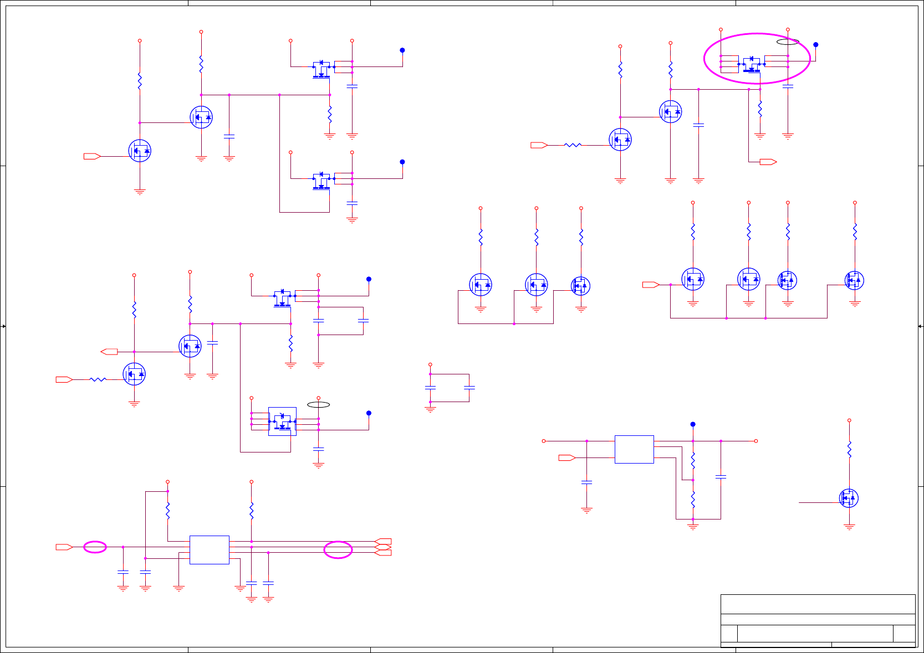Click the empty title block frame

click(818, 620)
